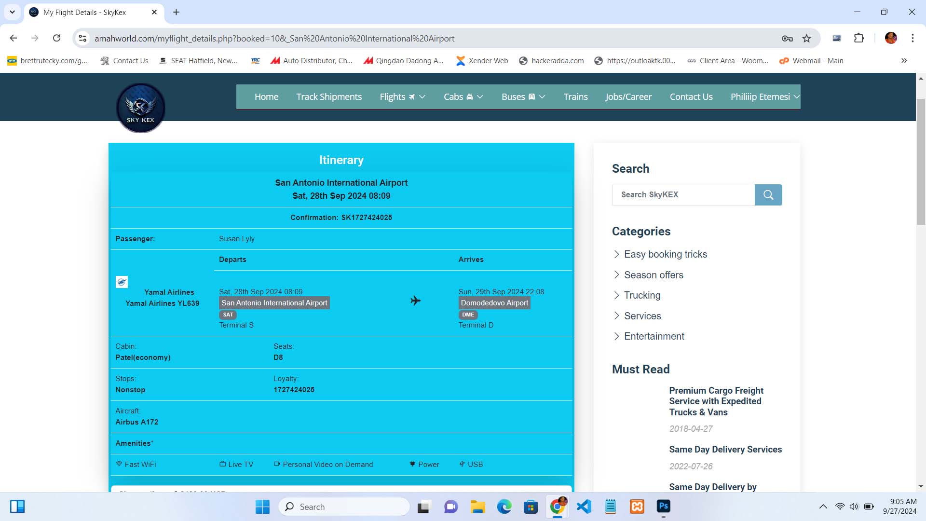The height and width of the screenshot is (521, 926).
Task: Click Personal Video on Demand amenity
Action: pos(323,464)
